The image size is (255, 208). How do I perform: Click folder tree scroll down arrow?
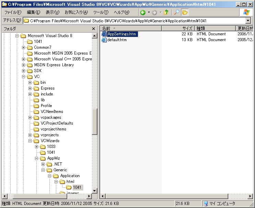95,190
